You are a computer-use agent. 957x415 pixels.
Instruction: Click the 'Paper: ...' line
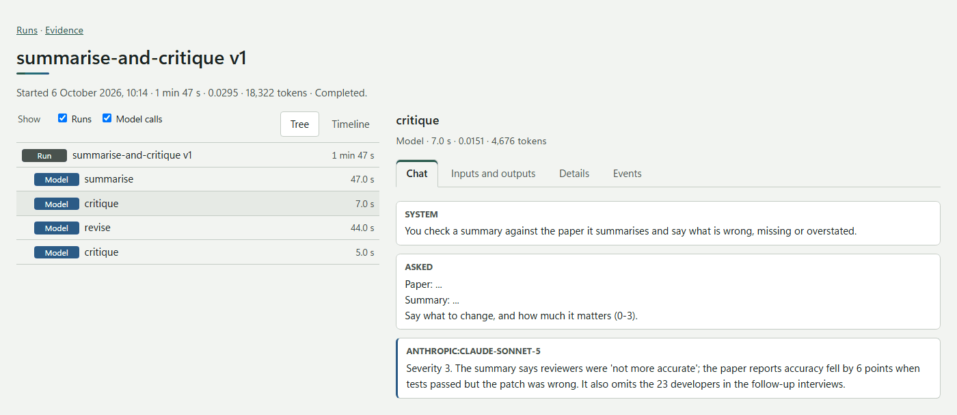423,284
